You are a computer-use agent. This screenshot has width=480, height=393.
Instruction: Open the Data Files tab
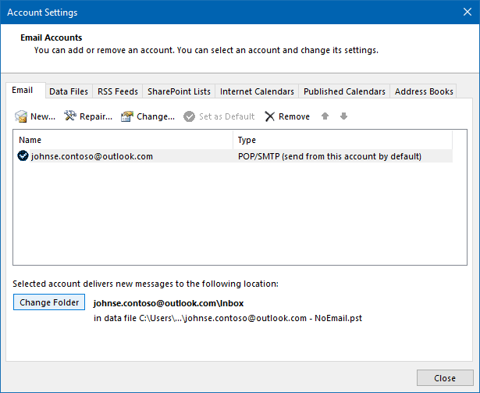[x=69, y=91]
